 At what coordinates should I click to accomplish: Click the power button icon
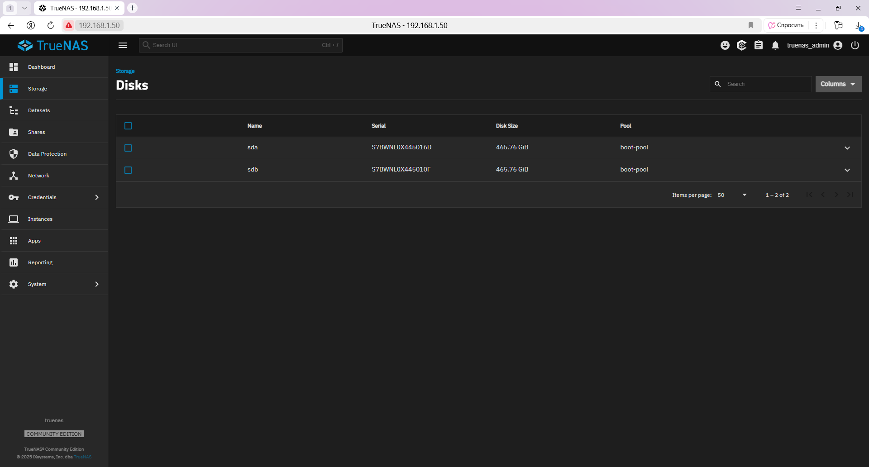pyautogui.click(x=855, y=45)
